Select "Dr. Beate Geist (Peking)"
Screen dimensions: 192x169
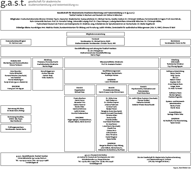pos(16,111)
